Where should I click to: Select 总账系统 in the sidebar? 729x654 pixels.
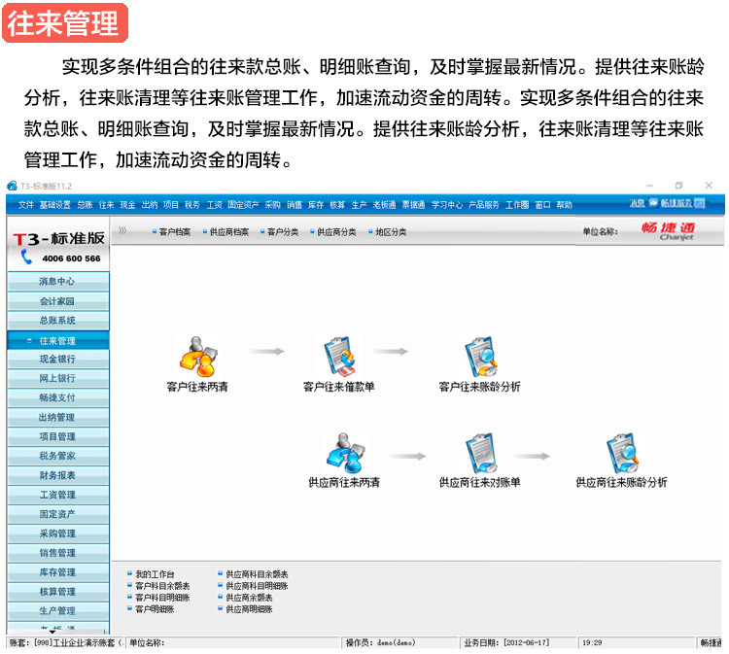point(57,321)
